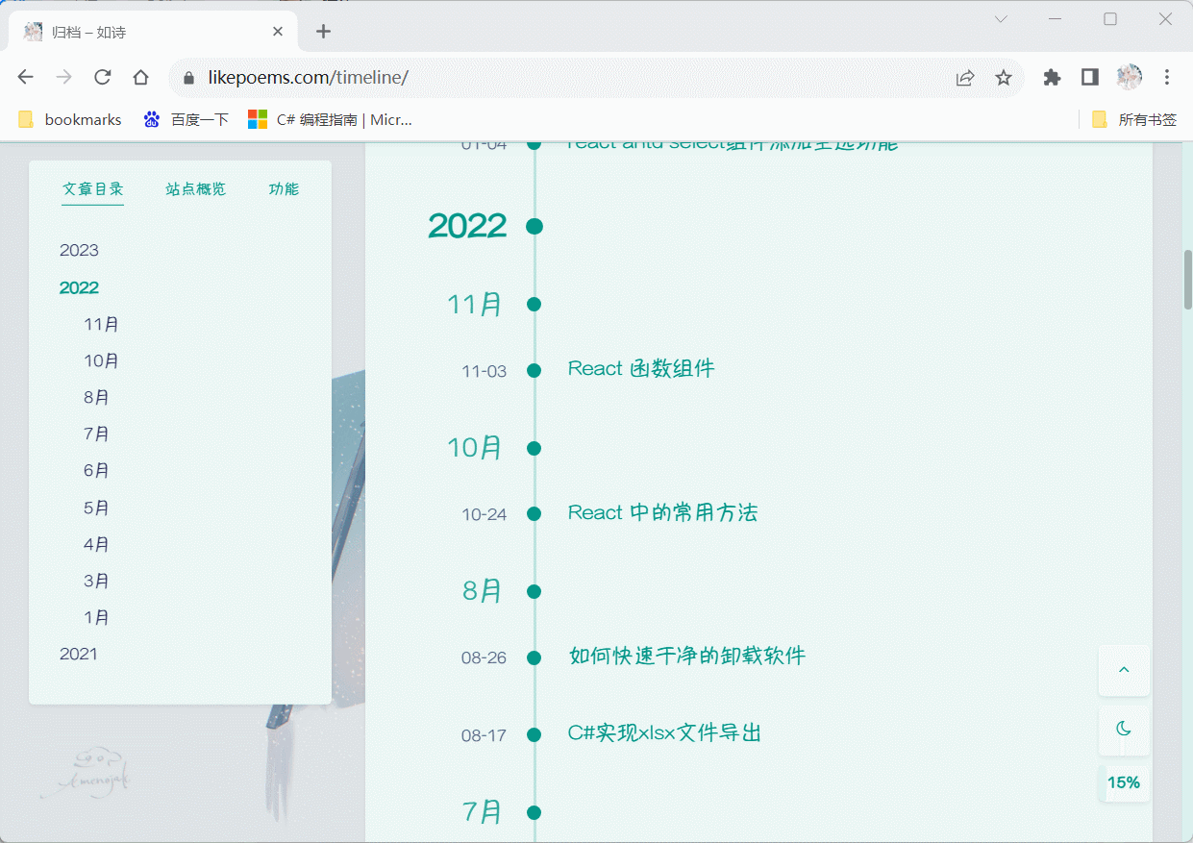This screenshot has width=1193, height=843.
Task: Open the extensions puzzle menu
Action: pyautogui.click(x=1053, y=78)
